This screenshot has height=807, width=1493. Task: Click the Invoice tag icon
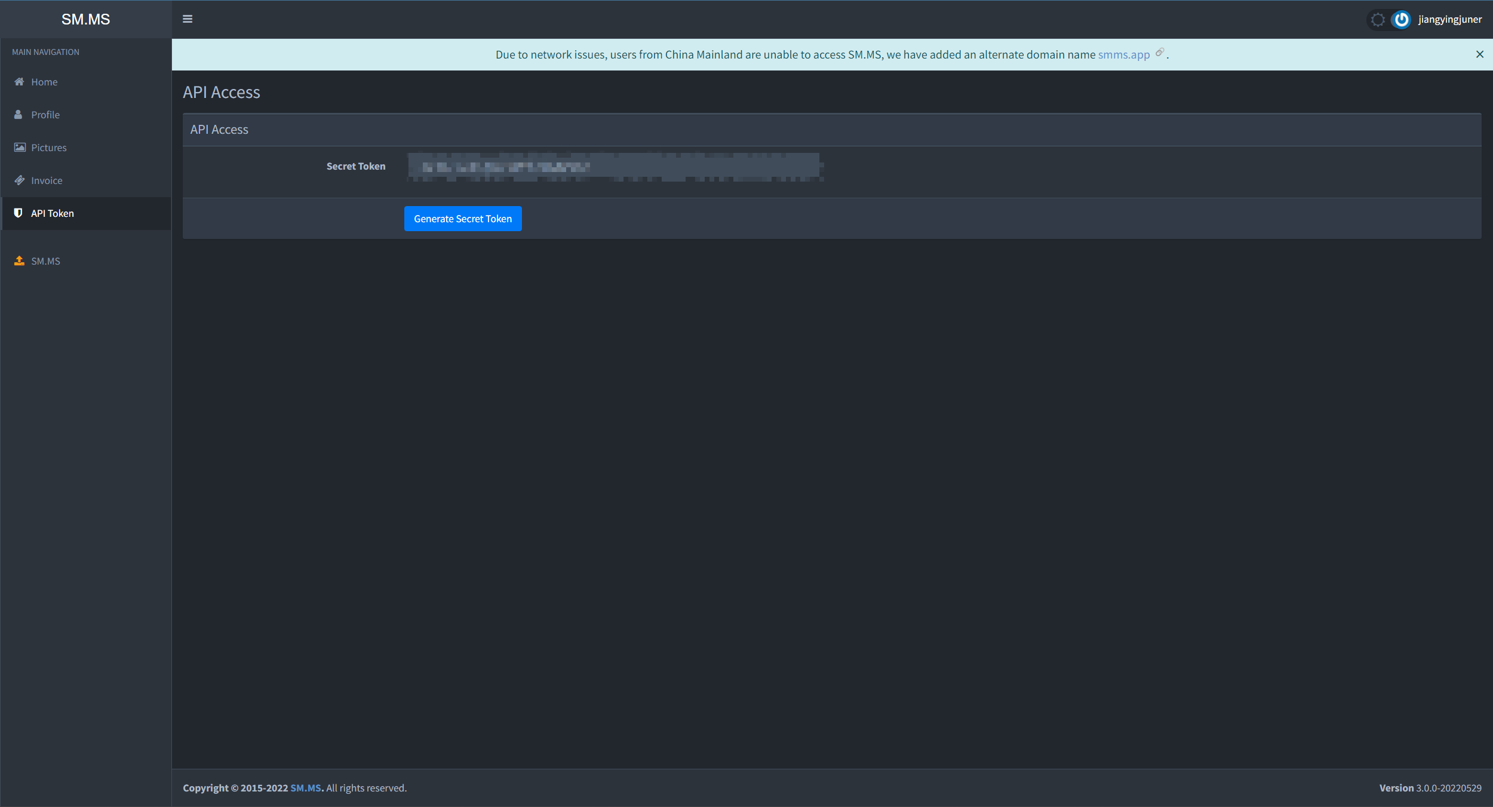pyautogui.click(x=20, y=180)
